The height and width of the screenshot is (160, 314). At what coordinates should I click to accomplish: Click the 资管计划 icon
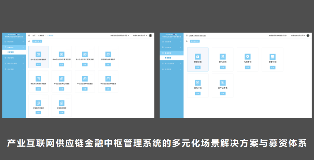(x=273, y=57)
